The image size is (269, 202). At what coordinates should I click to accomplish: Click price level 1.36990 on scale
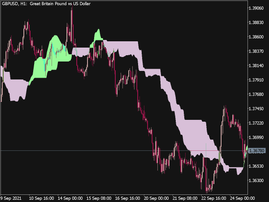(x=256, y=137)
